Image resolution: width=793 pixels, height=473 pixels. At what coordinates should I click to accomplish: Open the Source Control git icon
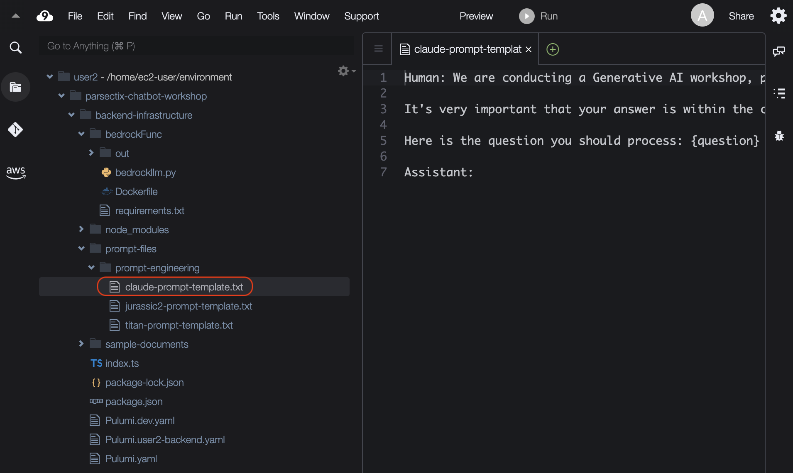[15, 130]
